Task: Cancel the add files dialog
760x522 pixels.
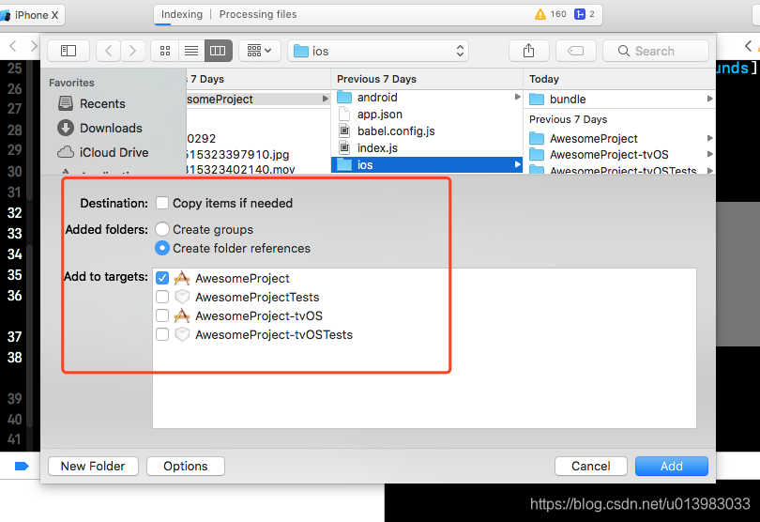Action: (591, 467)
